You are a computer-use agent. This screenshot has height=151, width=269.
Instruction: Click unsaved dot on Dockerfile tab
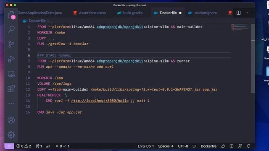180,13
